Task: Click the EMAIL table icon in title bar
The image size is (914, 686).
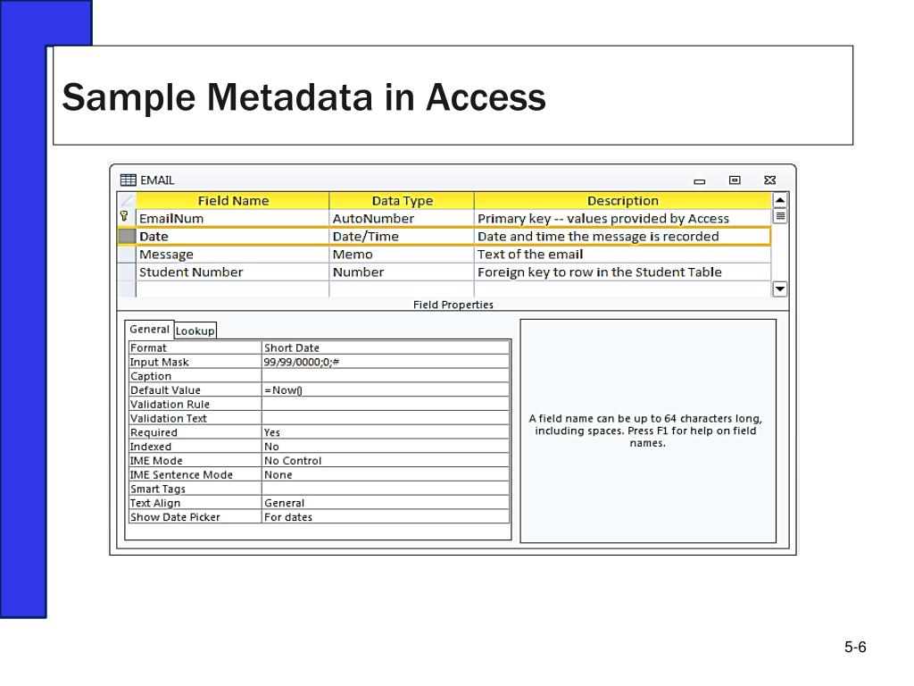Action: (x=129, y=180)
